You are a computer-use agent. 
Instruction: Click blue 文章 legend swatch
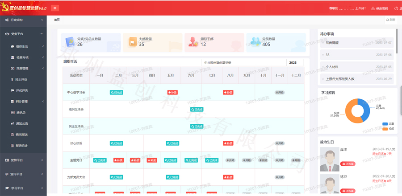[x=385, y=124]
